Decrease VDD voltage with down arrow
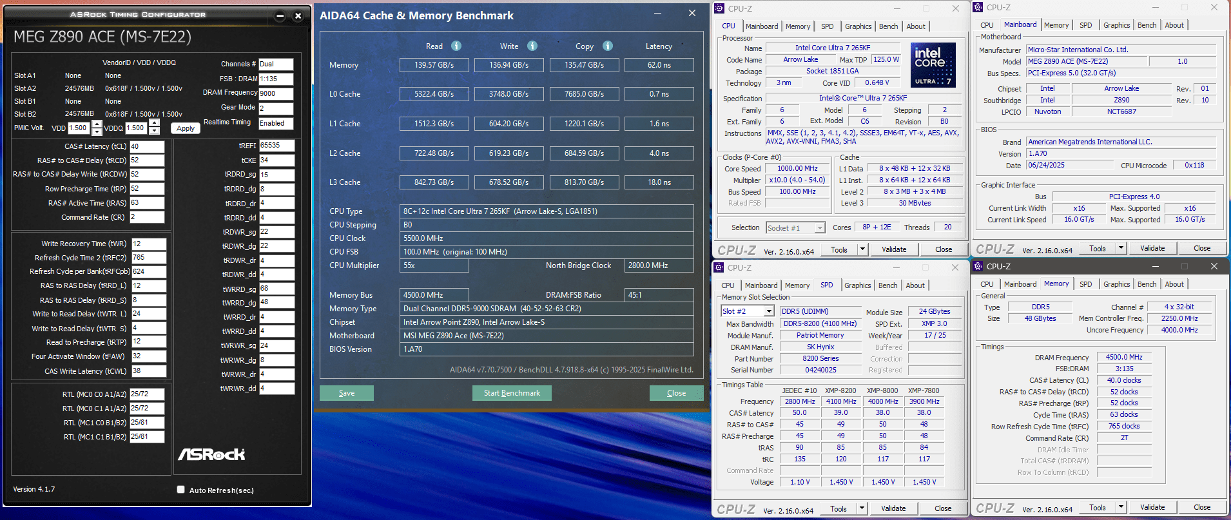Image resolution: width=1231 pixels, height=520 pixels. click(97, 131)
